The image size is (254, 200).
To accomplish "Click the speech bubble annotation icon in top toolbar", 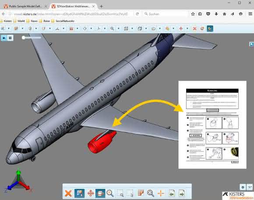I will point(153,28).
